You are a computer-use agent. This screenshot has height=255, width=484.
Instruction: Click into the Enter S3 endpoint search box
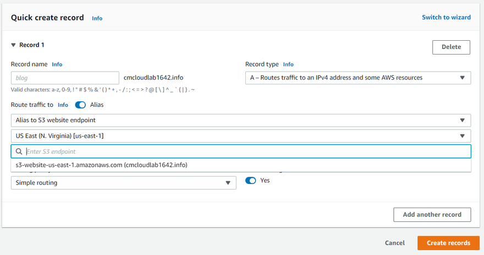242,151
